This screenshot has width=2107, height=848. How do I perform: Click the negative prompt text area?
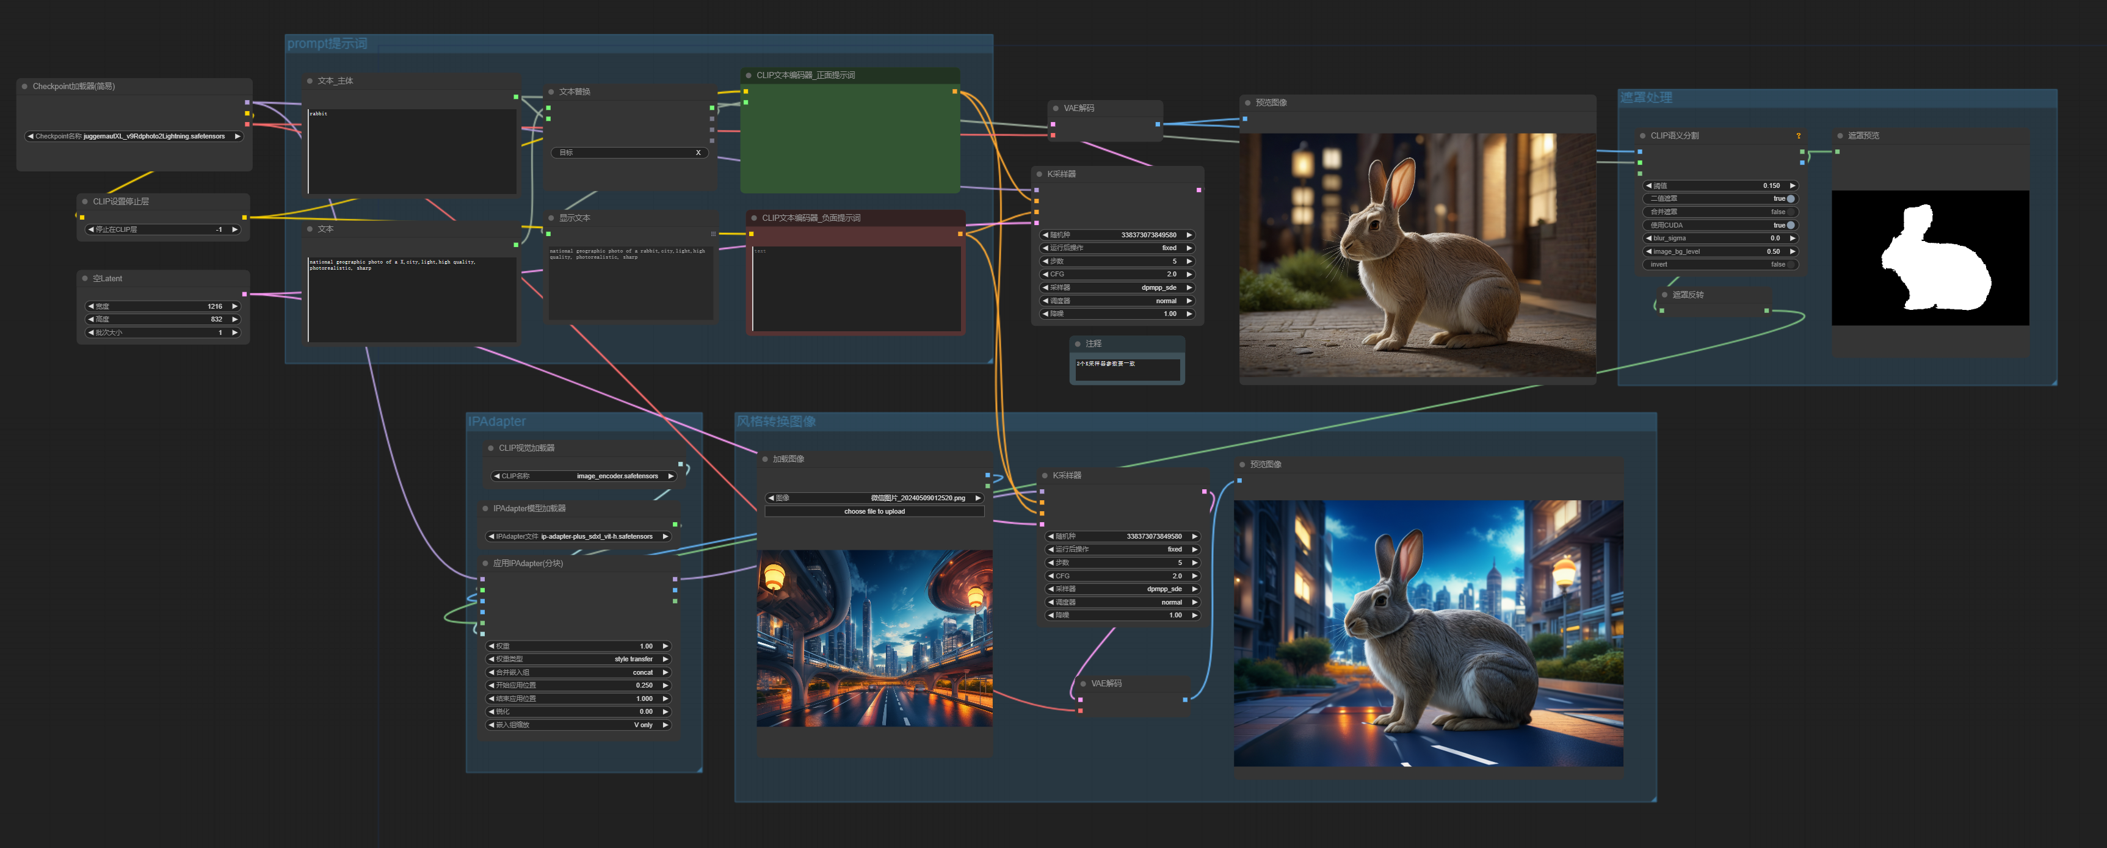(x=855, y=290)
